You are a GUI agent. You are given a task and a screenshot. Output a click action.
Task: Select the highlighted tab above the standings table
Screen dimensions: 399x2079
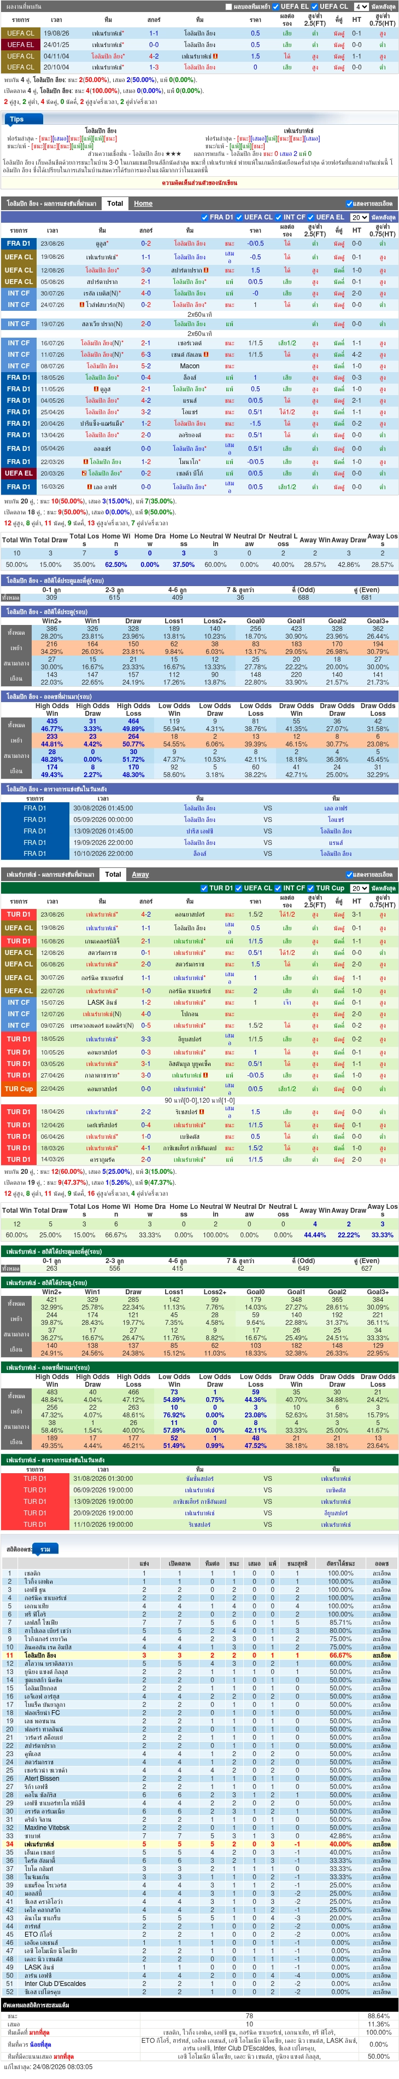(x=45, y=1550)
